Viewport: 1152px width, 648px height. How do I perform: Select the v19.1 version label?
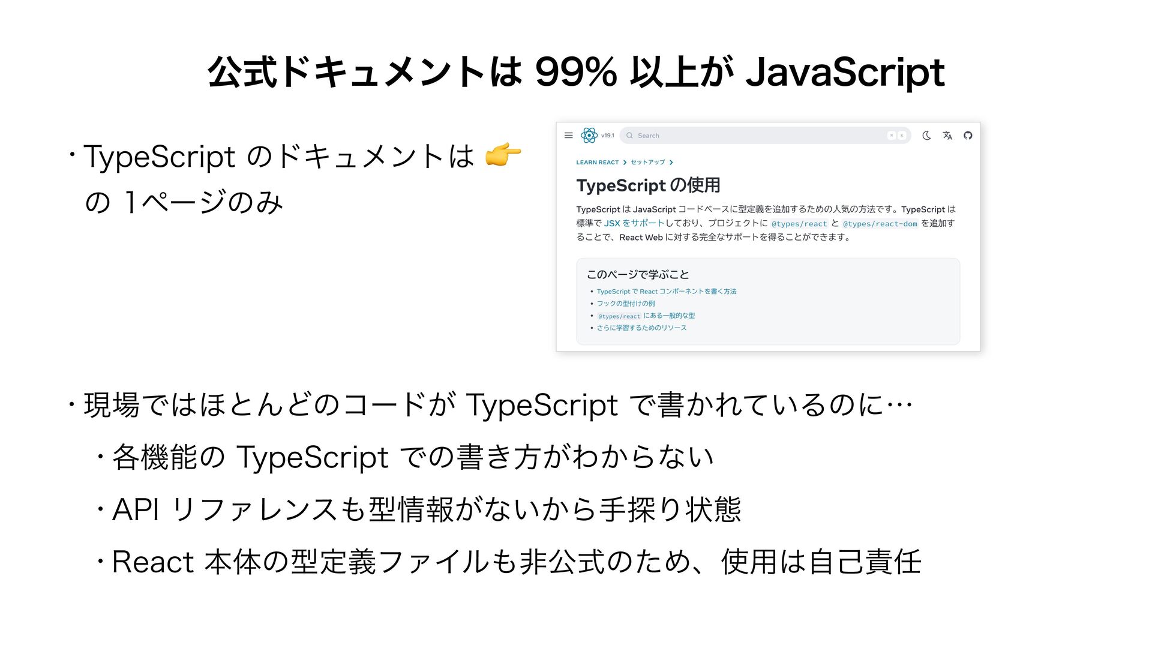pos(607,136)
